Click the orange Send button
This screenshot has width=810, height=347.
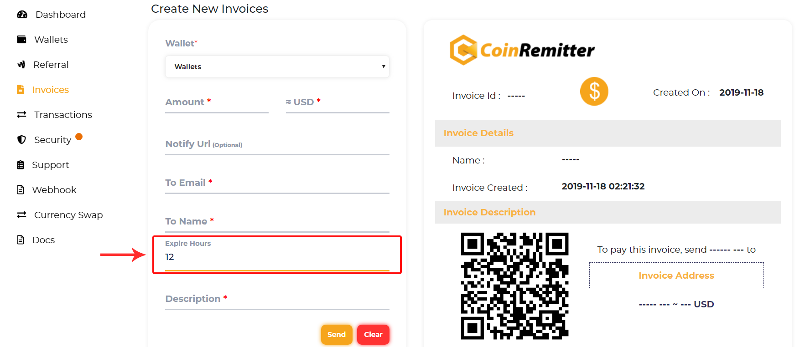(x=337, y=334)
